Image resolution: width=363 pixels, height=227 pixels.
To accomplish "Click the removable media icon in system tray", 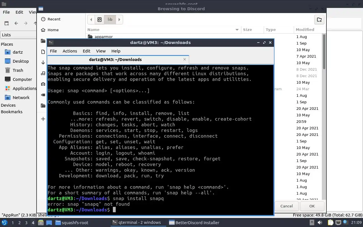I will coord(312,223).
